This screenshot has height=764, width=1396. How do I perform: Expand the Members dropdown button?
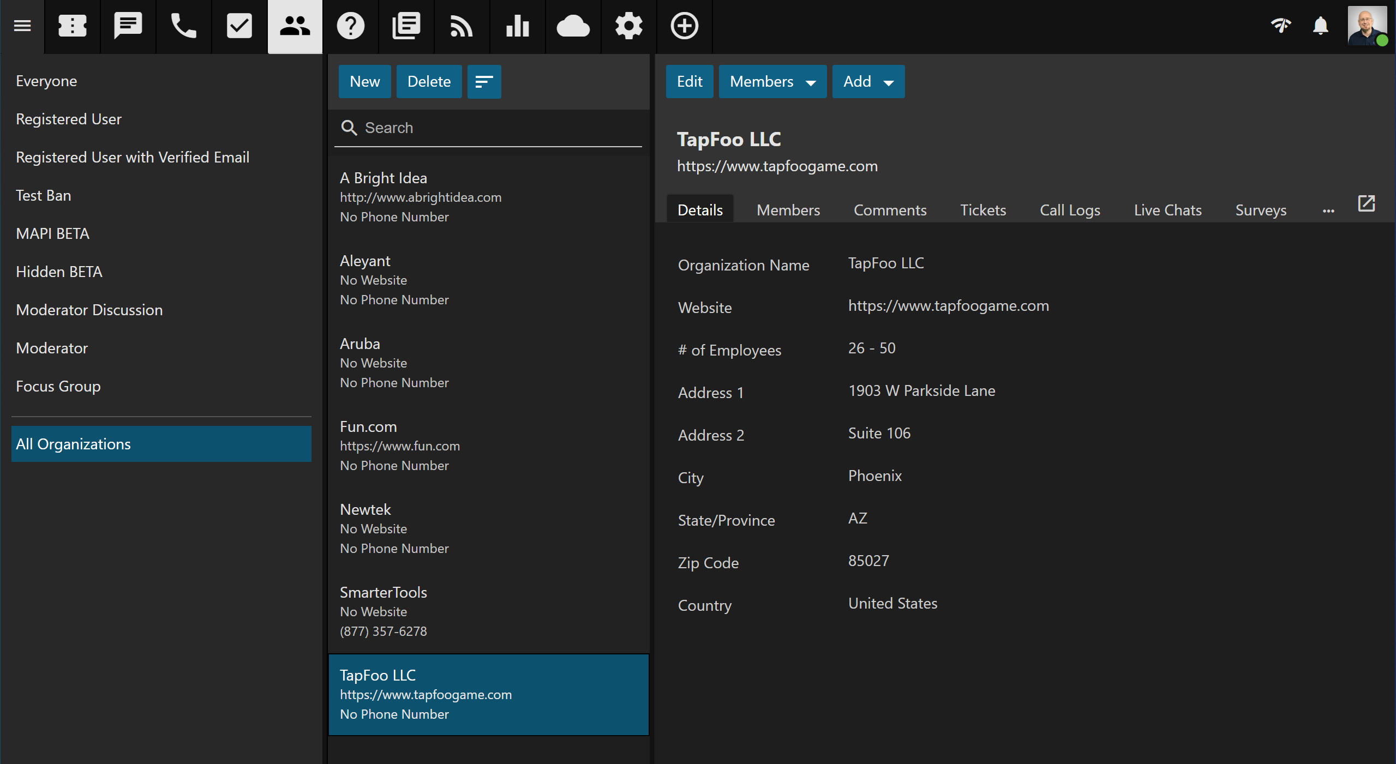click(x=772, y=82)
